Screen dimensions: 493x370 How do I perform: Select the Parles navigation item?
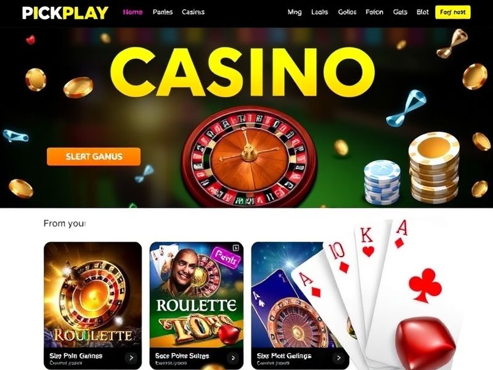pos(163,12)
